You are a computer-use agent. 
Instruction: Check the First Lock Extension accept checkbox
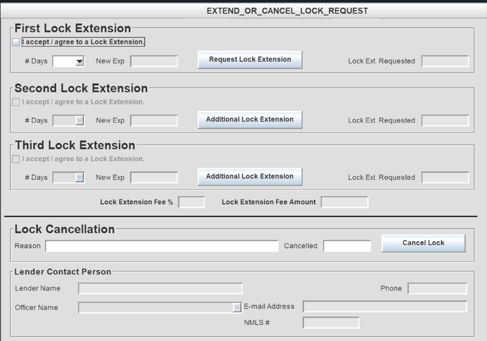pyautogui.click(x=16, y=42)
